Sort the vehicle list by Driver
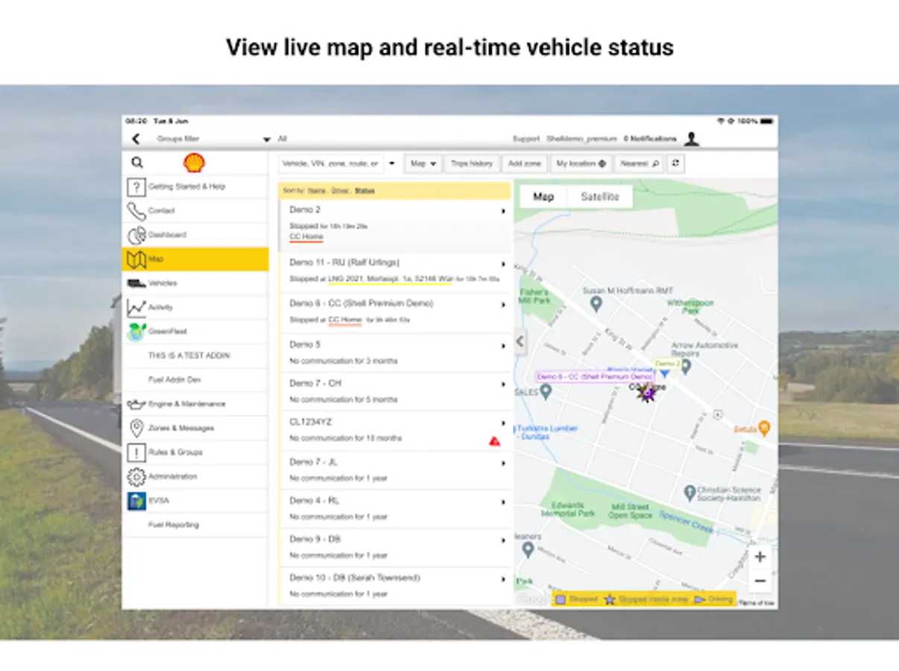This screenshot has height=671, width=899. tap(340, 191)
